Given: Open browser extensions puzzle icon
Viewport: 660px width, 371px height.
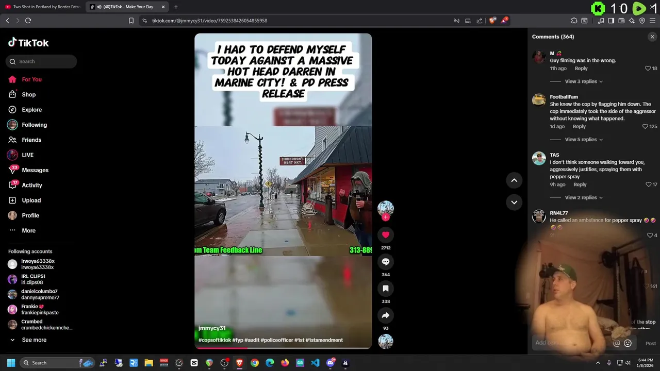Looking at the screenshot, I should click(x=574, y=21).
